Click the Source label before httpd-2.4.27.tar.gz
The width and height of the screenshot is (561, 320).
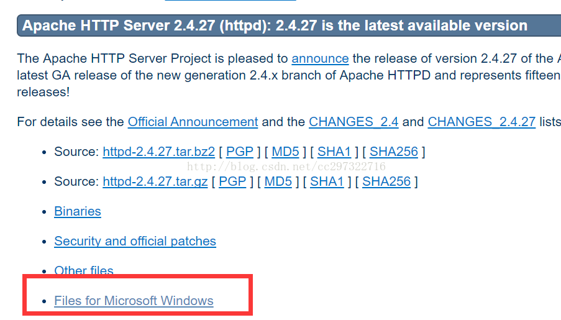click(76, 181)
